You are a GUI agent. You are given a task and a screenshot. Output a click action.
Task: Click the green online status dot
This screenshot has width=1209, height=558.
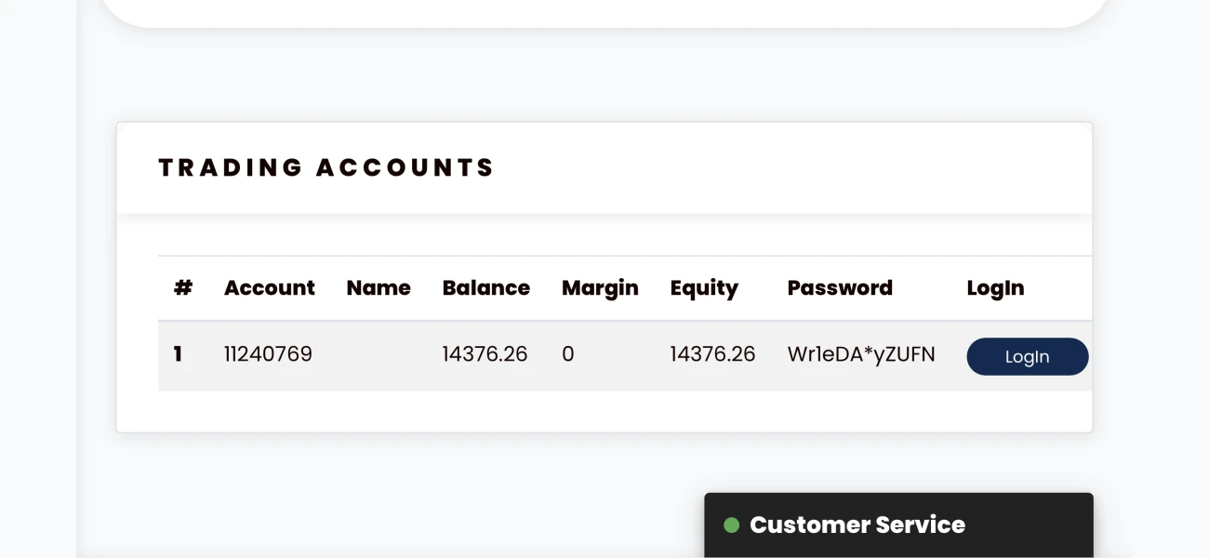tap(731, 525)
